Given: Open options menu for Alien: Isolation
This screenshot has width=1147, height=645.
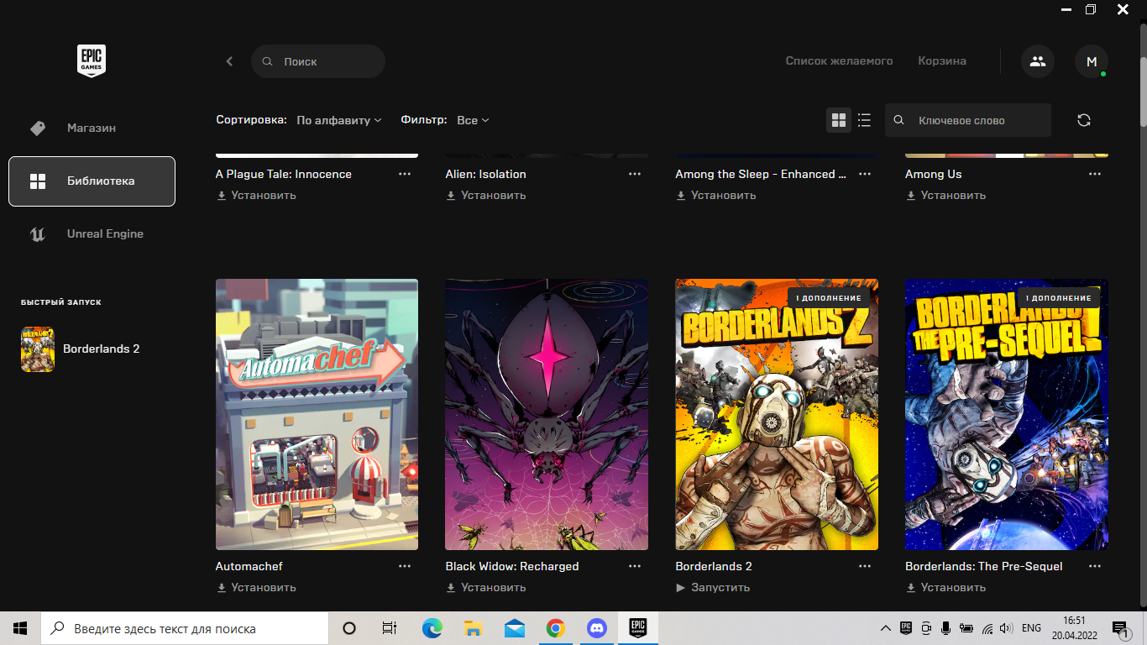Looking at the screenshot, I should pyautogui.click(x=635, y=174).
